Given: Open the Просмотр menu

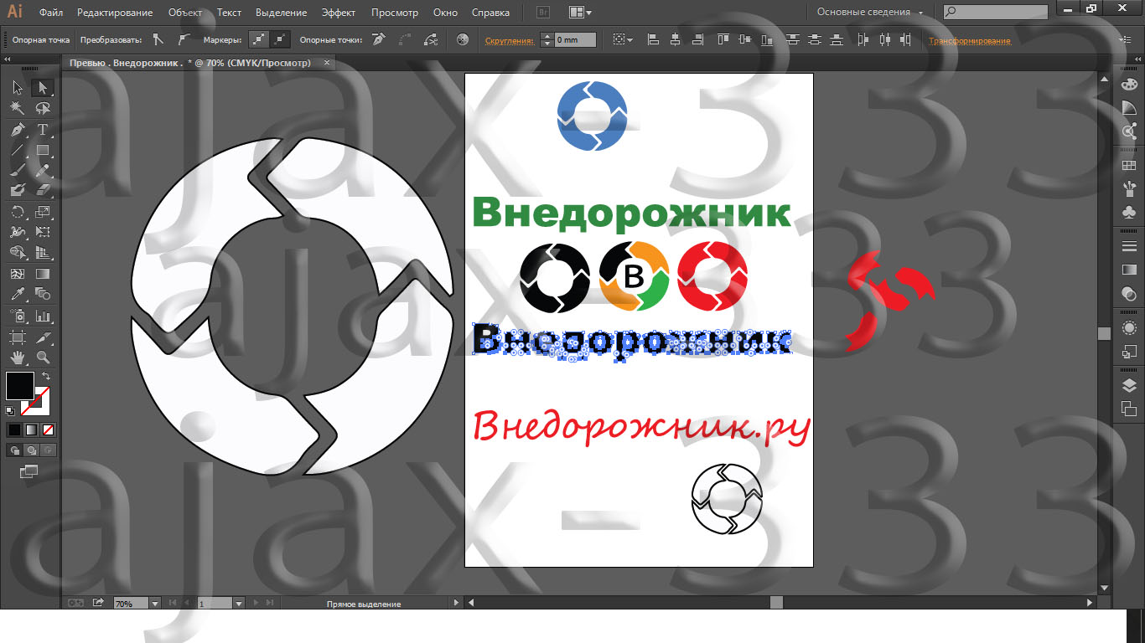Looking at the screenshot, I should pyautogui.click(x=395, y=13).
